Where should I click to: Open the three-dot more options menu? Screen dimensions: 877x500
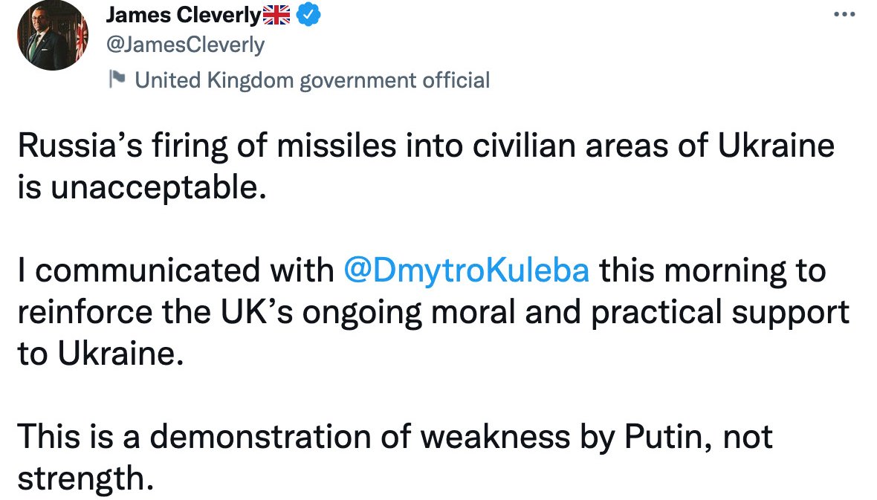[x=844, y=14]
